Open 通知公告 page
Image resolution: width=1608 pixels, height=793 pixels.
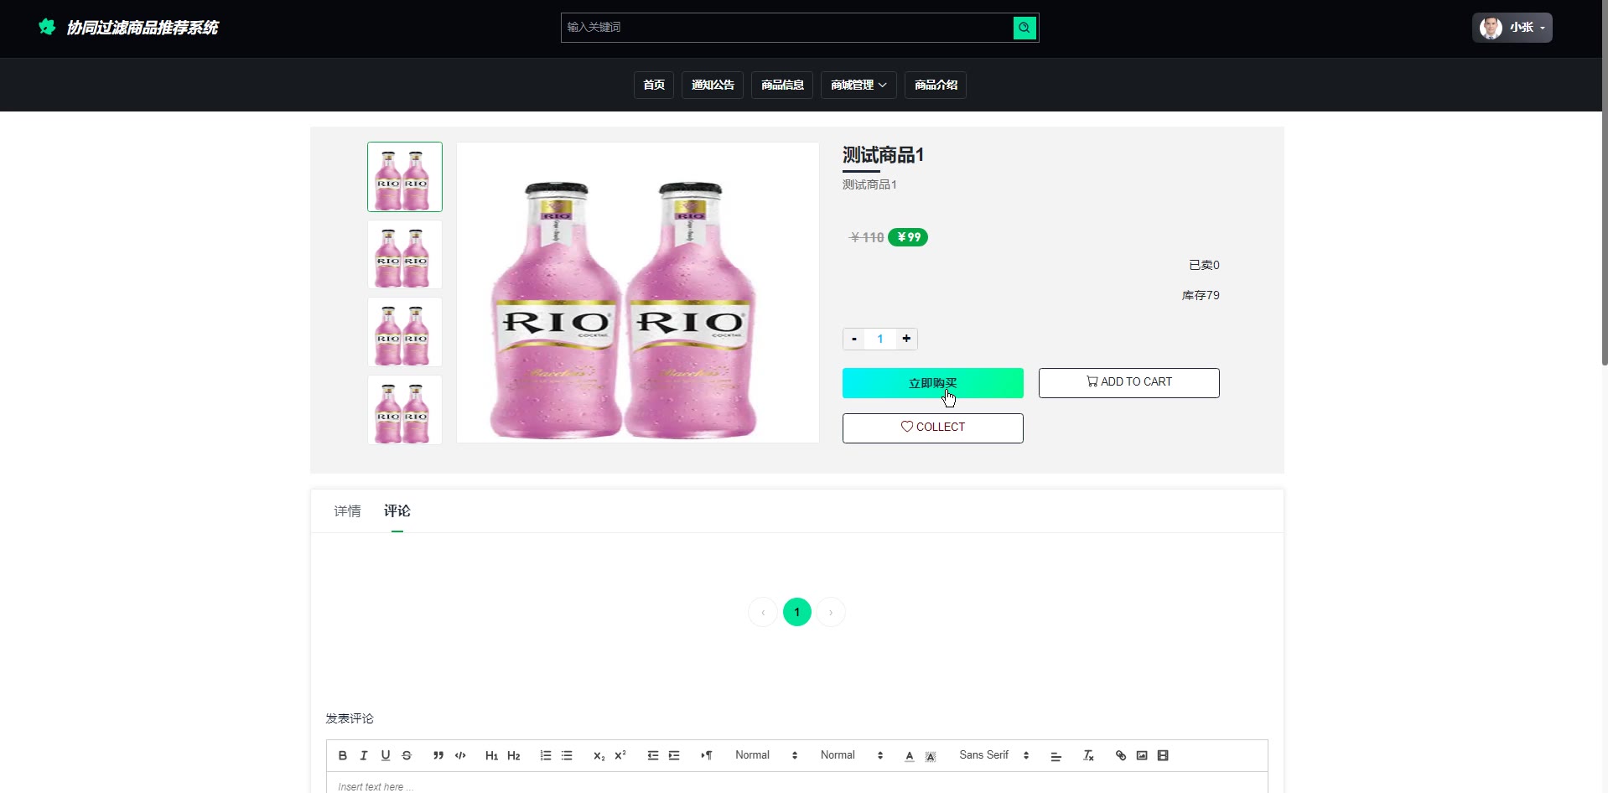click(x=713, y=85)
